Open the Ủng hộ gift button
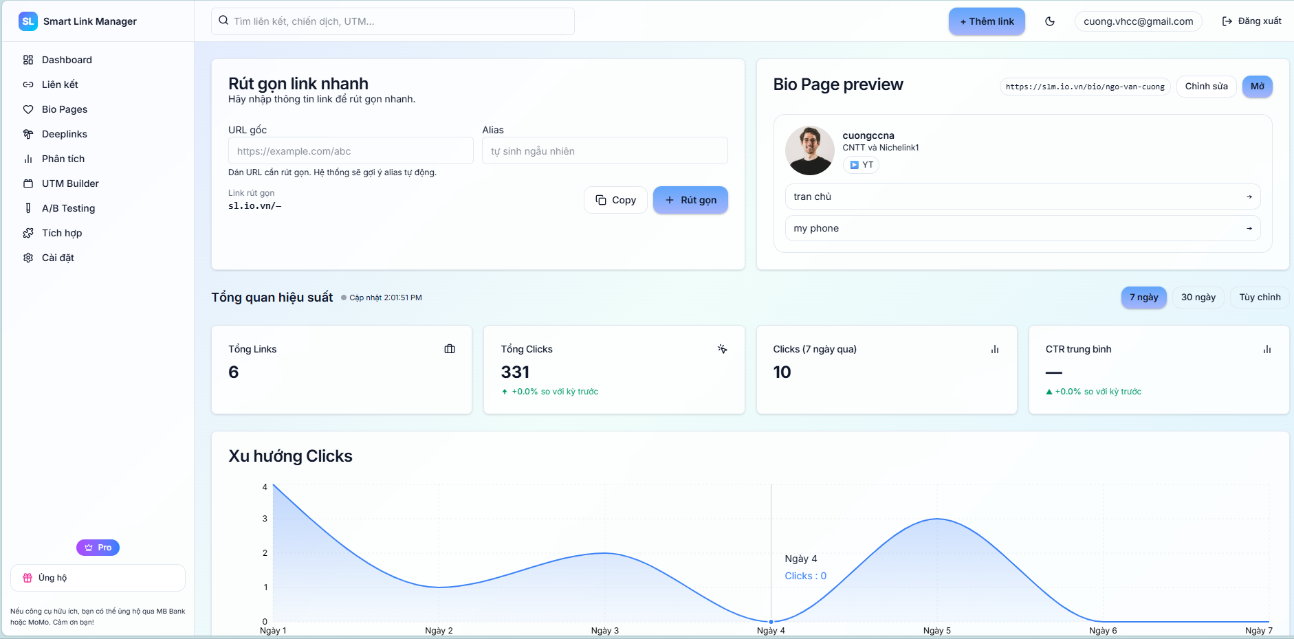 [x=98, y=578]
